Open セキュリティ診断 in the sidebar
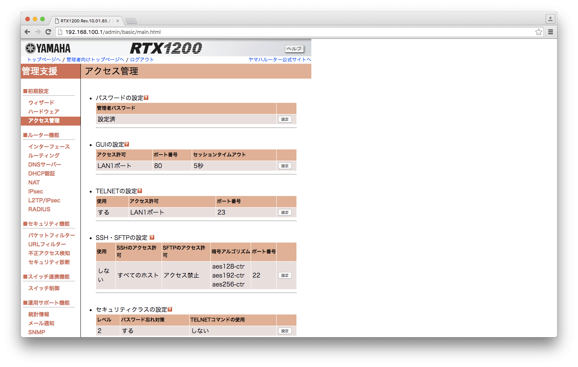The height and width of the screenshot is (367, 578). tap(49, 262)
